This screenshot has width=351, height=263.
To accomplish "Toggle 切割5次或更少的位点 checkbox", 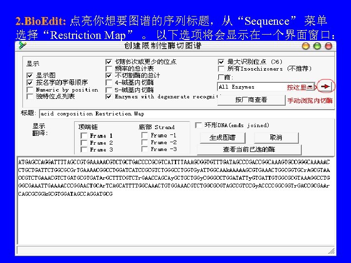I will point(109,62).
